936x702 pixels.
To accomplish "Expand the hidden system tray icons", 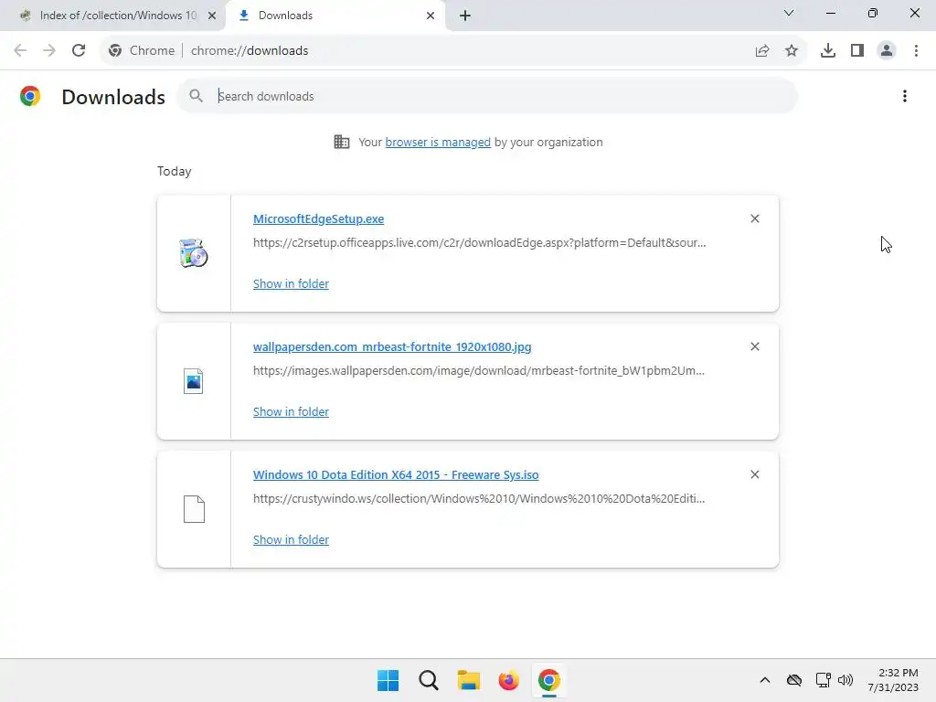I will [765, 680].
